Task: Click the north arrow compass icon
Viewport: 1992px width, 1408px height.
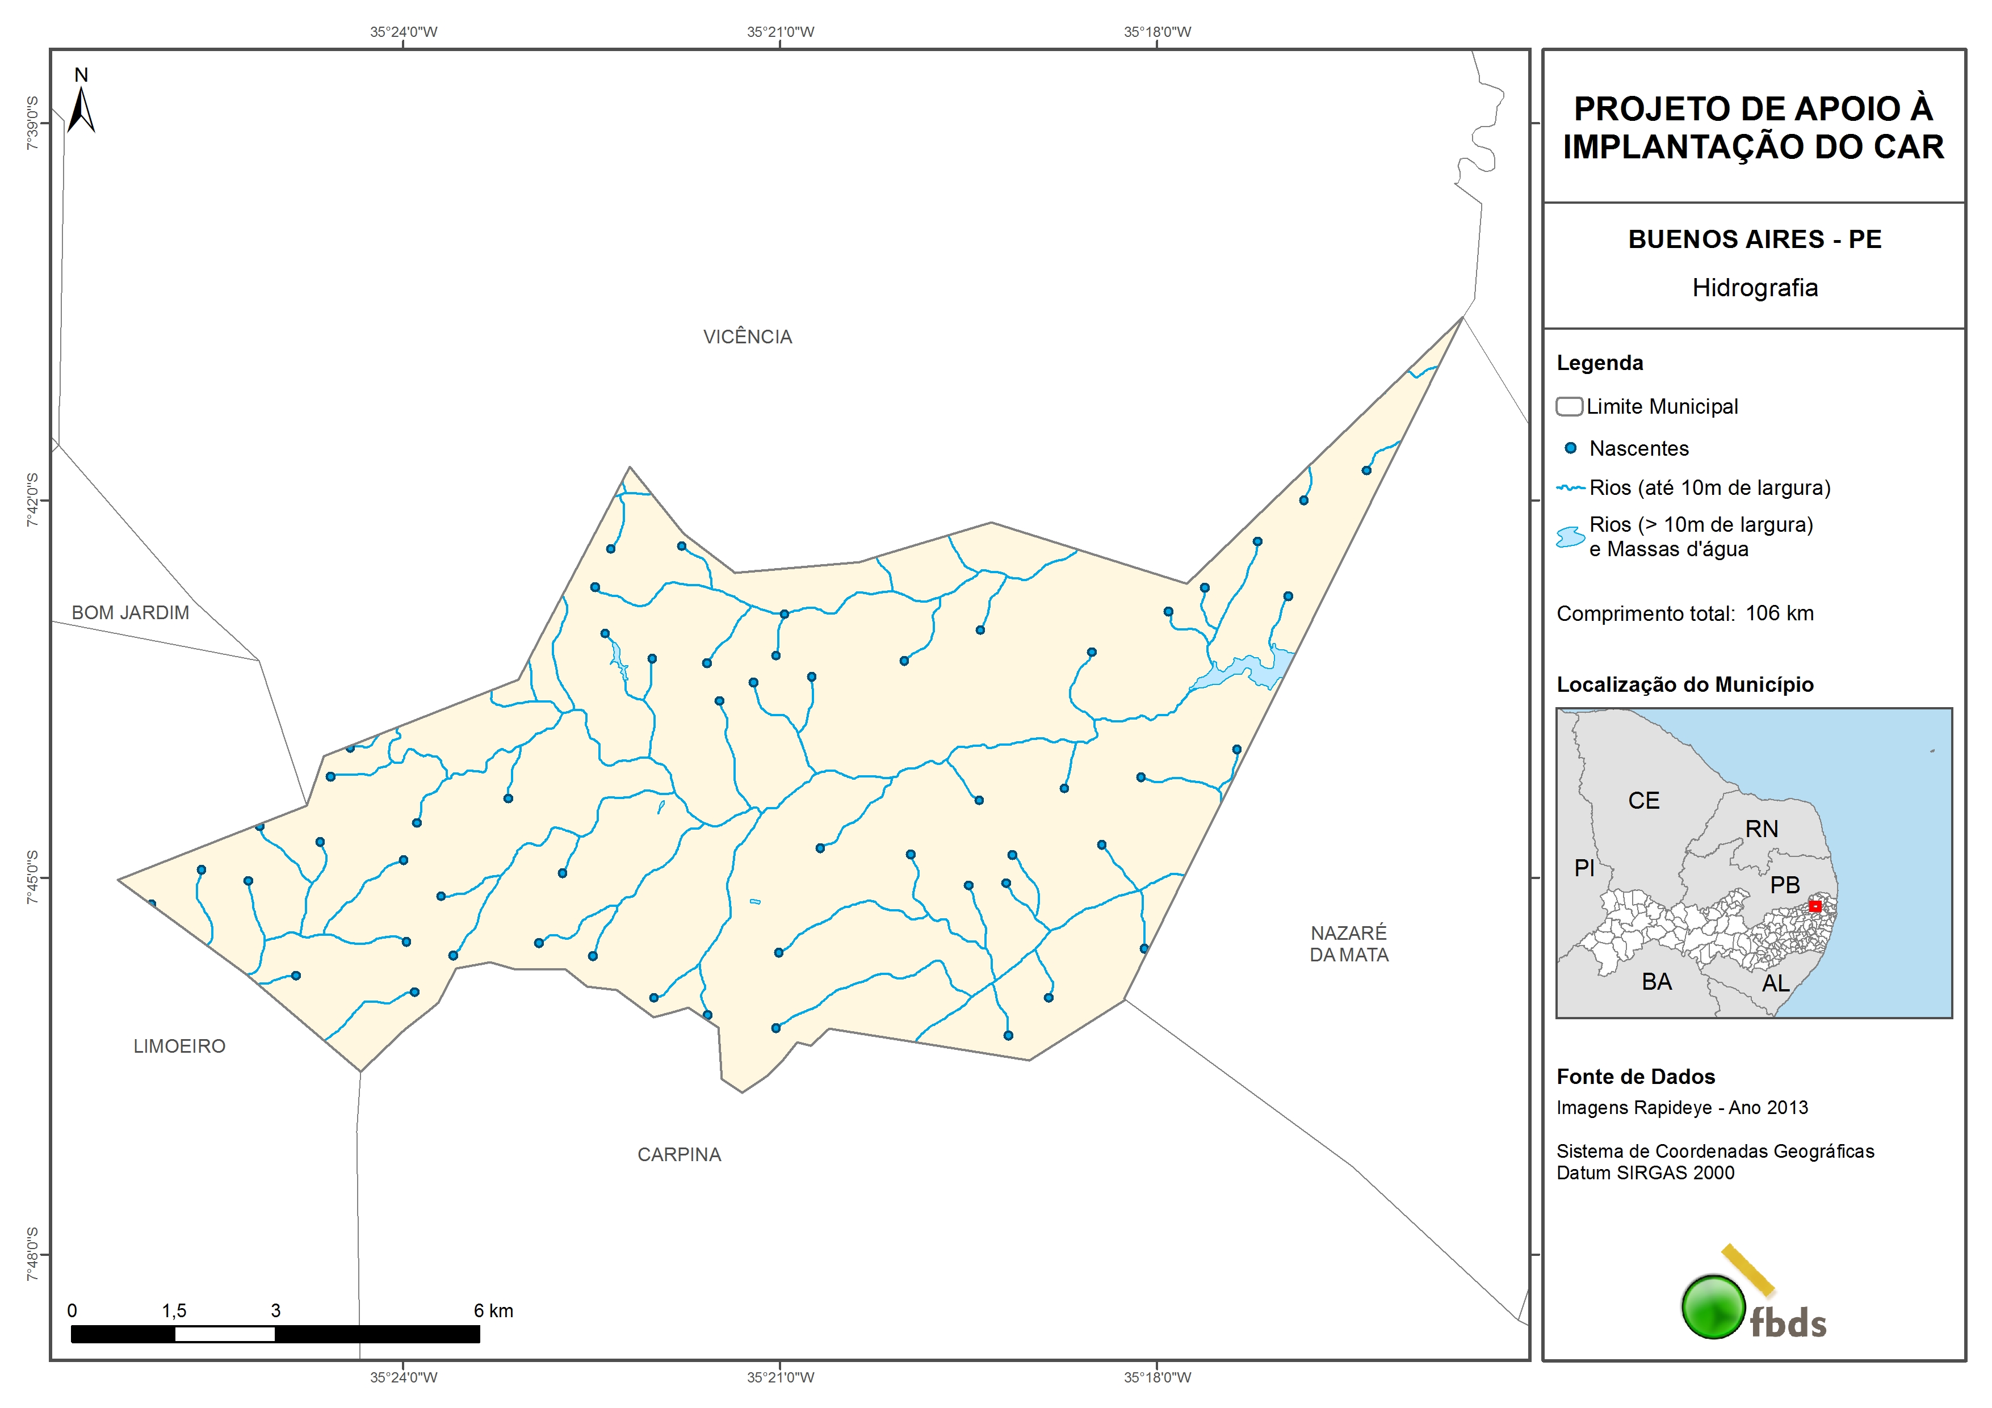Action: 81,108
